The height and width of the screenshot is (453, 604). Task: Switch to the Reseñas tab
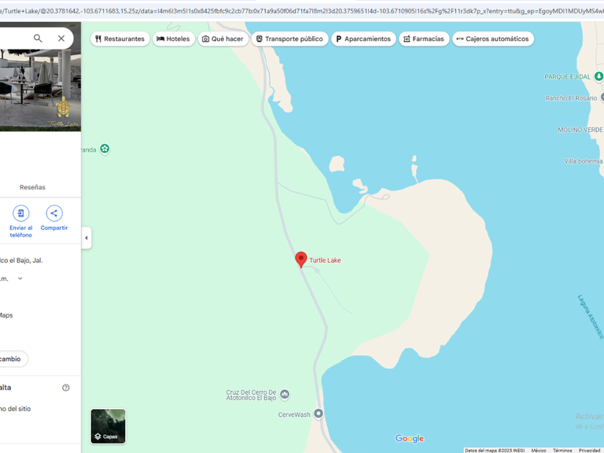point(32,187)
